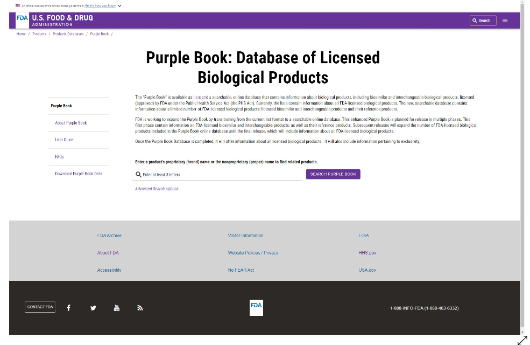This screenshot has width=530, height=345.
Task: Expand the official website banner chevron
Action: (x=119, y=6)
